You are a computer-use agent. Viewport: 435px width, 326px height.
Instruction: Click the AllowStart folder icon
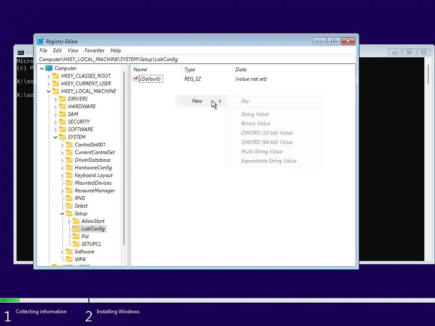coord(76,221)
